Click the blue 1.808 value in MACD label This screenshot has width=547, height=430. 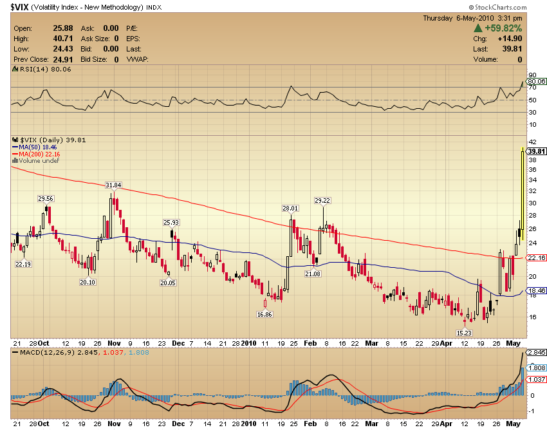pos(139,353)
